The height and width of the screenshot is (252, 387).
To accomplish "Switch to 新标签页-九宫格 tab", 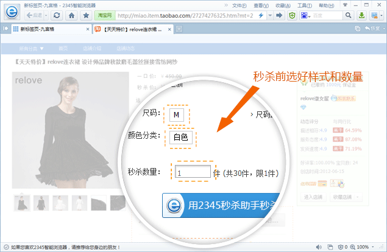I will coord(46,29).
